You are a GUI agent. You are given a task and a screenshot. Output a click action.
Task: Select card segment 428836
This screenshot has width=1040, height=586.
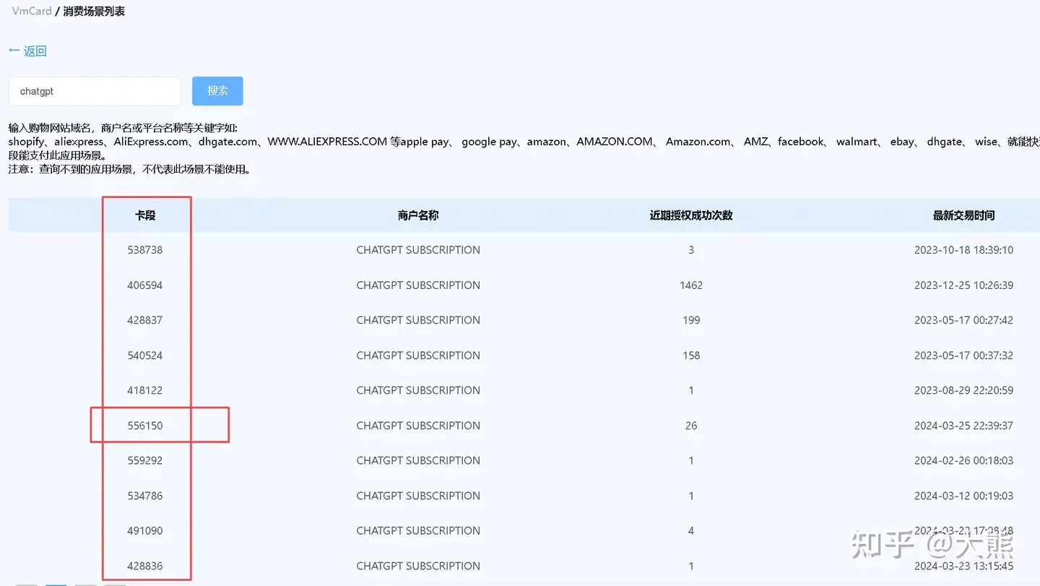click(x=145, y=566)
